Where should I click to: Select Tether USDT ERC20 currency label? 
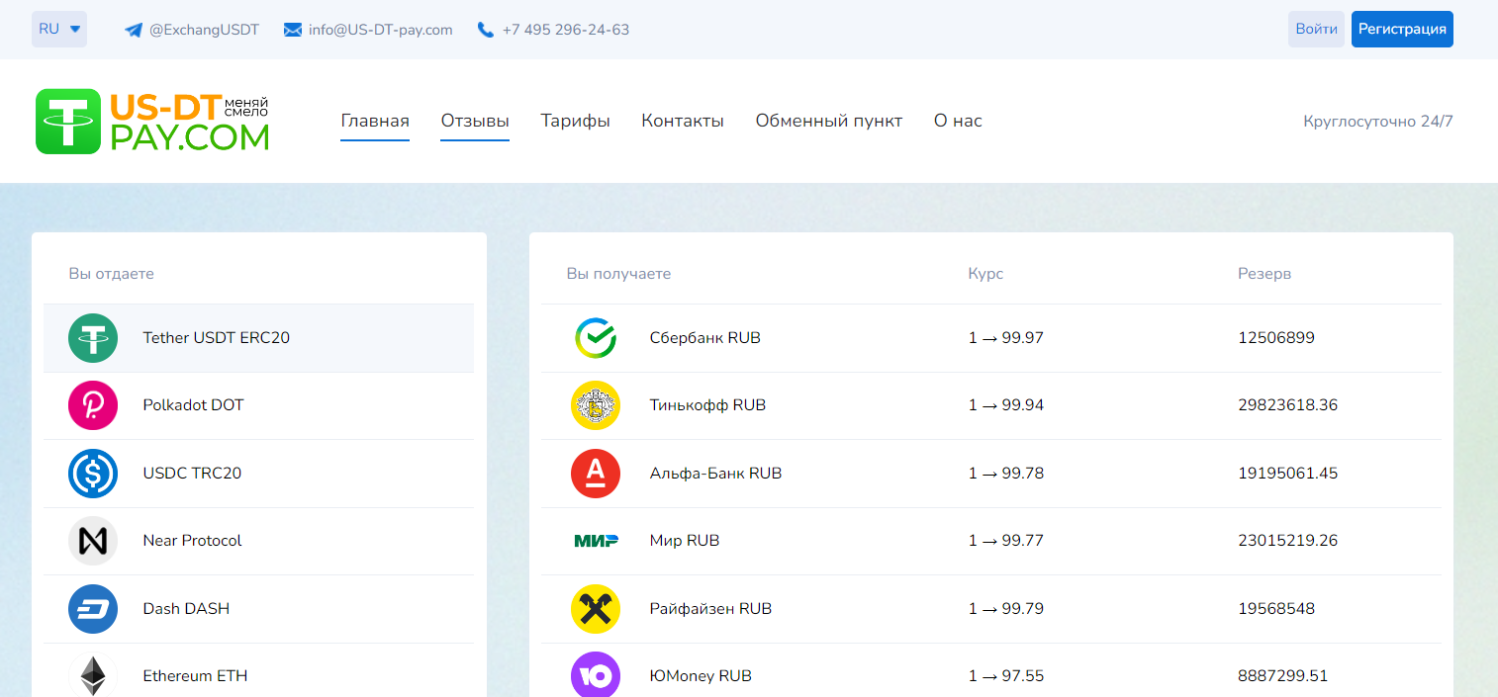point(217,338)
